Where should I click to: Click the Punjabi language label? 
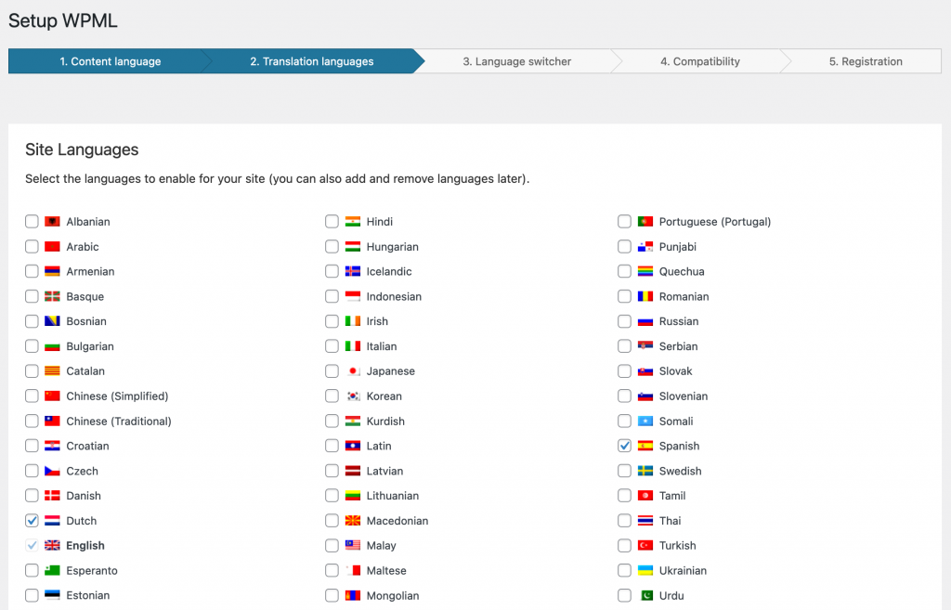pos(677,247)
